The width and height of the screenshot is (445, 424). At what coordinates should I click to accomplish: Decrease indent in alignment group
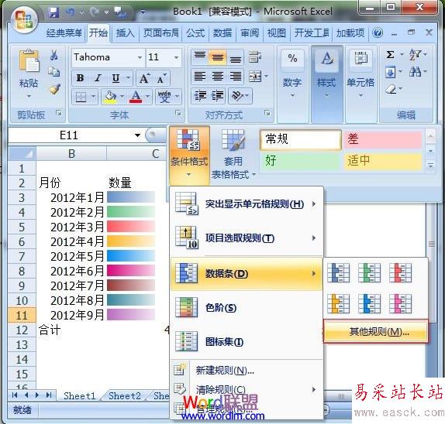[x=200, y=96]
